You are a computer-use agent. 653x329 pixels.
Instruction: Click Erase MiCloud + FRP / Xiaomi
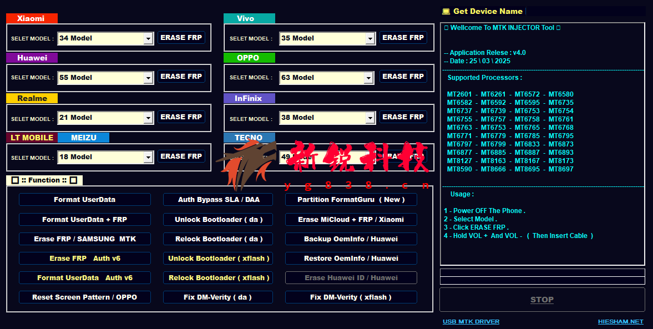click(351, 220)
